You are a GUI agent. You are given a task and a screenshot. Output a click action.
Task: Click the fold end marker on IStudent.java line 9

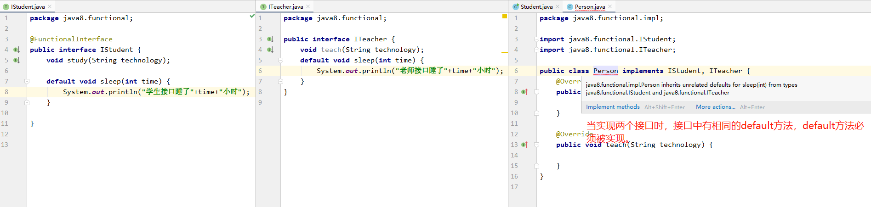(x=27, y=102)
